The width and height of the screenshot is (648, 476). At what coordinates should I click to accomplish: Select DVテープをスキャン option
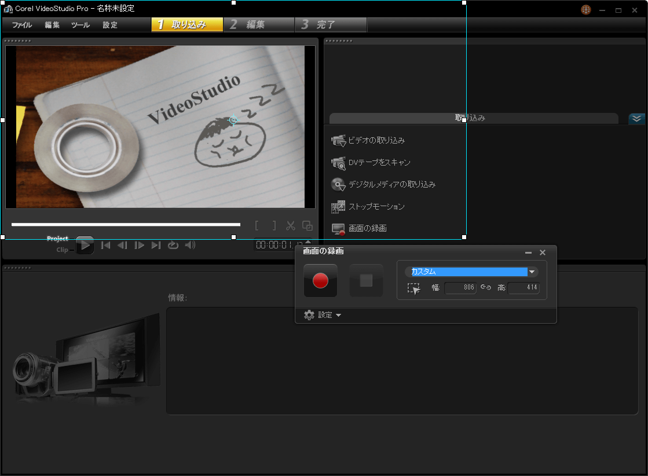[379, 162]
